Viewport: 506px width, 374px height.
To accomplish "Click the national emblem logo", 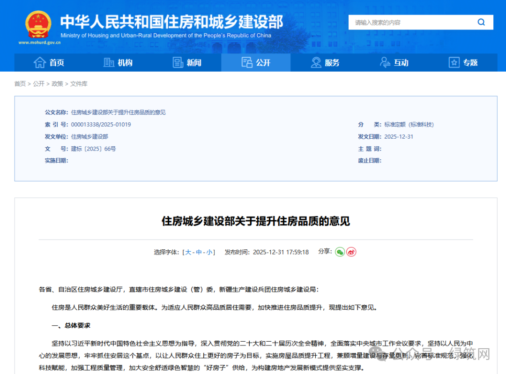I will point(38,24).
